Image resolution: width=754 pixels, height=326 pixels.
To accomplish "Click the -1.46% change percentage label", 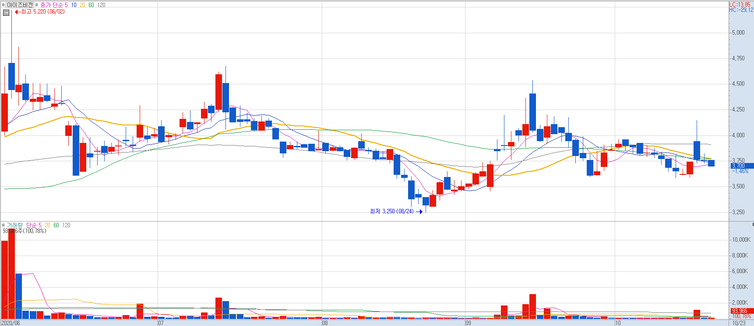I will [740, 171].
